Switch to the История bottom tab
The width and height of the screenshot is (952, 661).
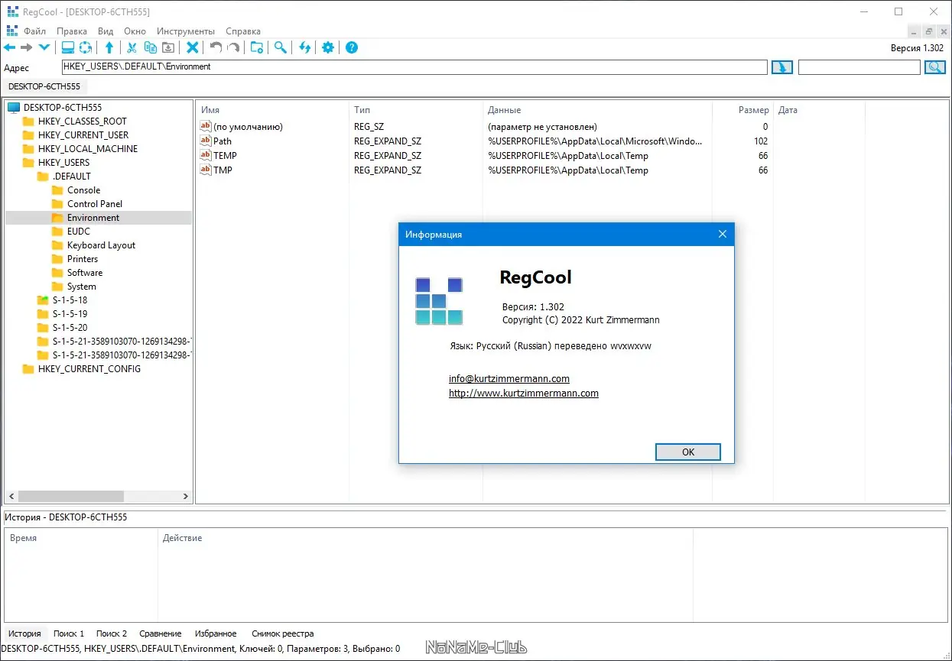tap(24, 633)
